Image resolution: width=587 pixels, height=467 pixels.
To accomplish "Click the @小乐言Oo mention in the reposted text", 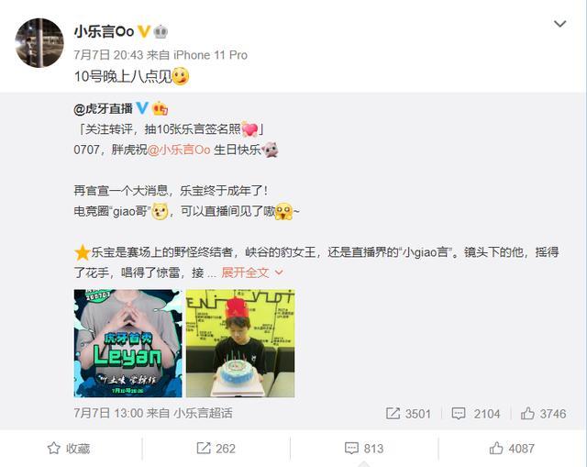I will pyautogui.click(x=179, y=150).
